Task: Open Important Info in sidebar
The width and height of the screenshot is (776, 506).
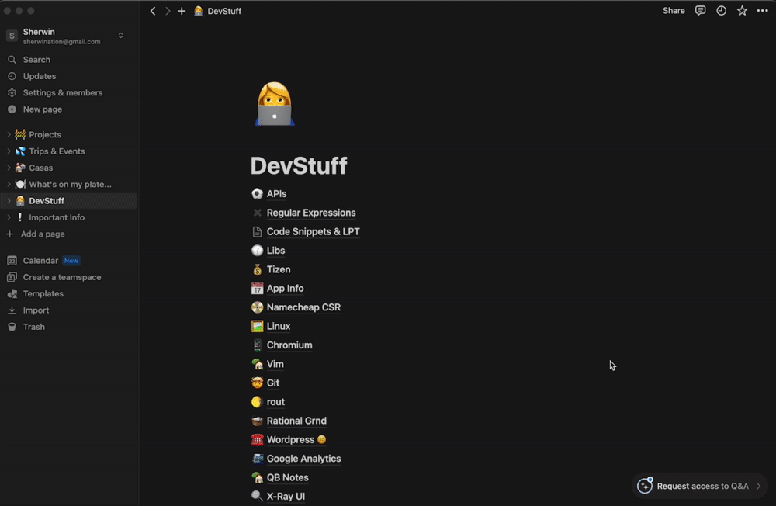Action: pos(57,217)
